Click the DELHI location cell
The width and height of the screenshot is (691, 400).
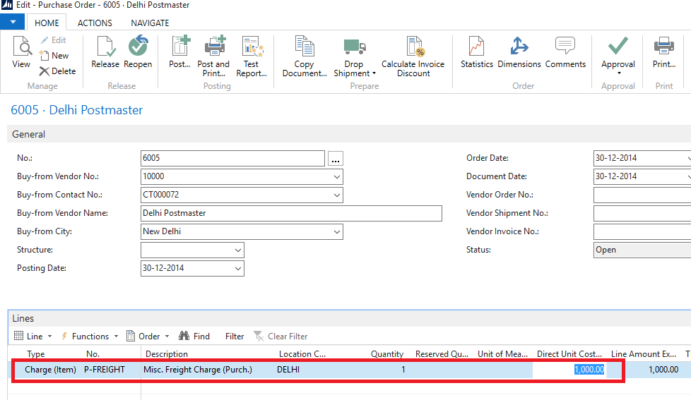click(x=288, y=370)
